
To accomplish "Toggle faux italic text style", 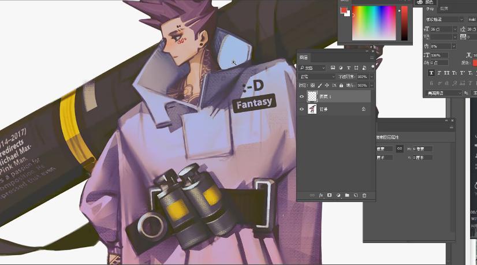I will (x=439, y=73).
